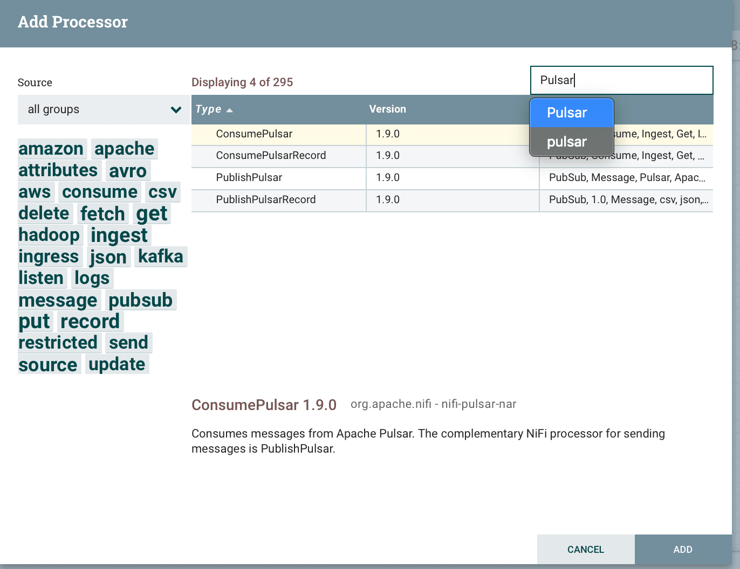Click the 'org.apache.nifi - nifi-pulsar-nar' bundle text

point(434,404)
